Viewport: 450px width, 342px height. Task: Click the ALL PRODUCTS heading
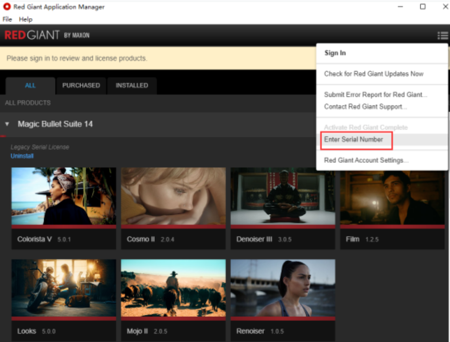point(28,103)
